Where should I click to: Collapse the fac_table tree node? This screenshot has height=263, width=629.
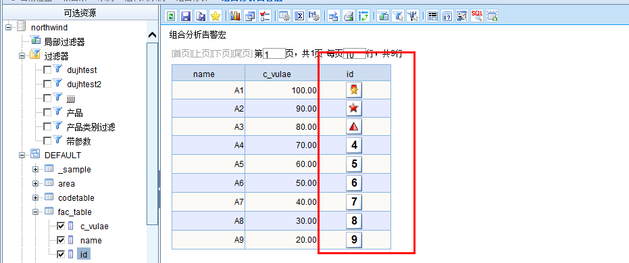pyautogui.click(x=35, y=212)
